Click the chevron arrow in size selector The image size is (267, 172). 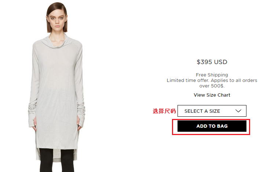238,111
